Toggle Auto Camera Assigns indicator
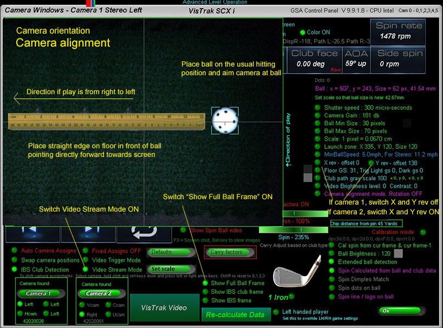The width and height of the screenshot is (443, 328). coord(14,250)
